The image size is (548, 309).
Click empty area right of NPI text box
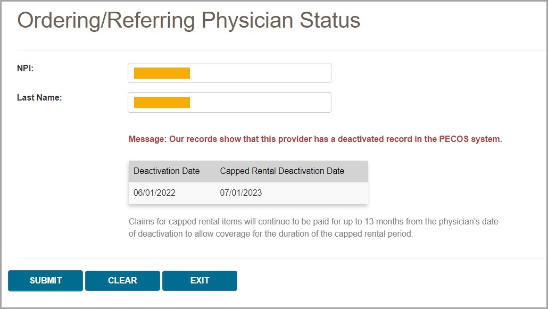426,73
